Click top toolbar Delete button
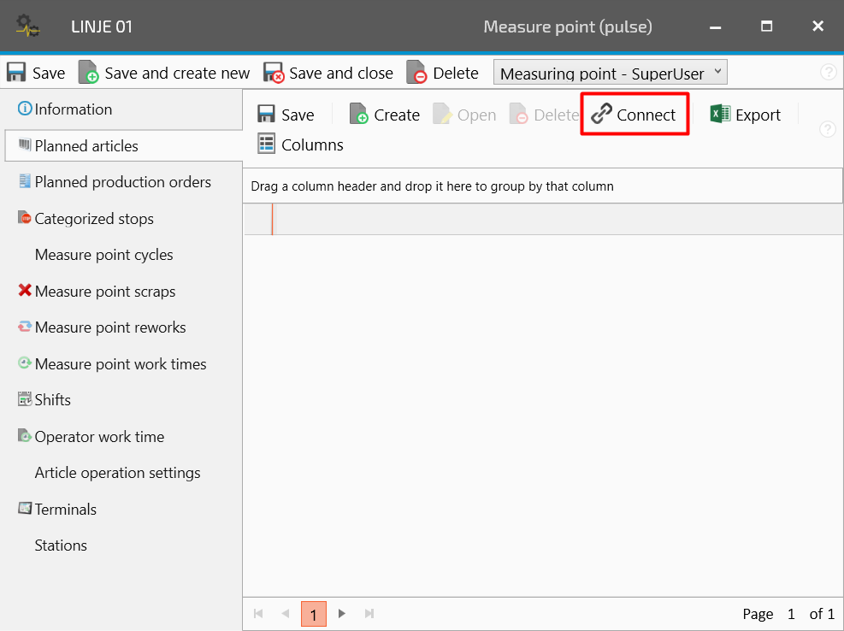This screenshot has height=631, width=844. point(442,73)
